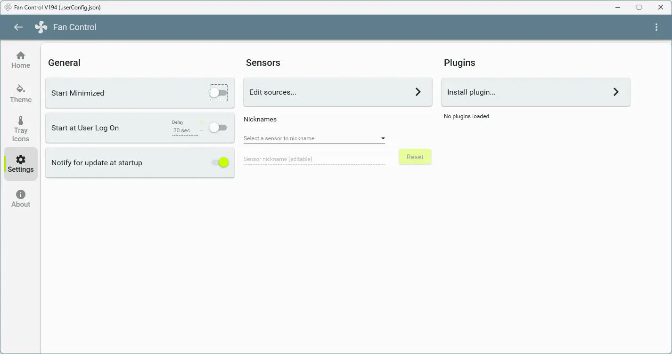Enable the Start Minimized switch
672x354 pixels.
pyautogui.click(x=219, y=93)
